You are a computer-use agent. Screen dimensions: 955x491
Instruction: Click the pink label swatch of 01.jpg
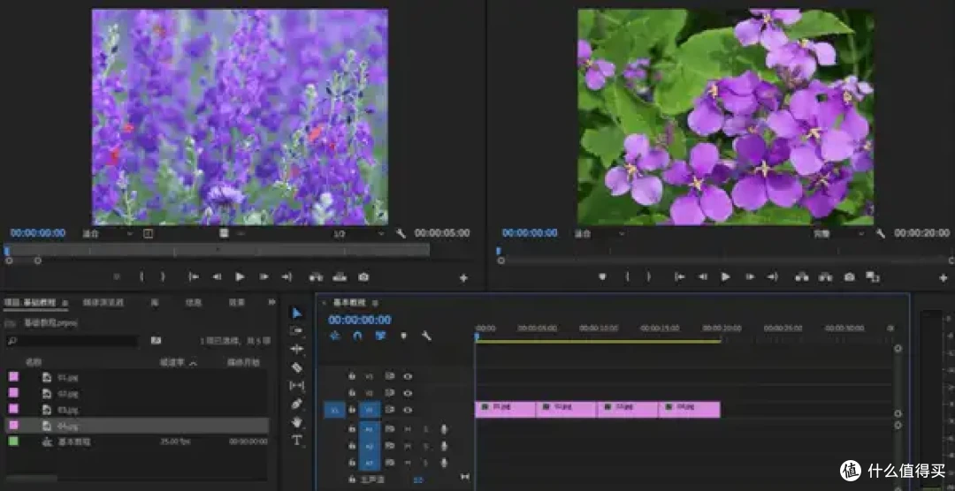pos(13,376)
